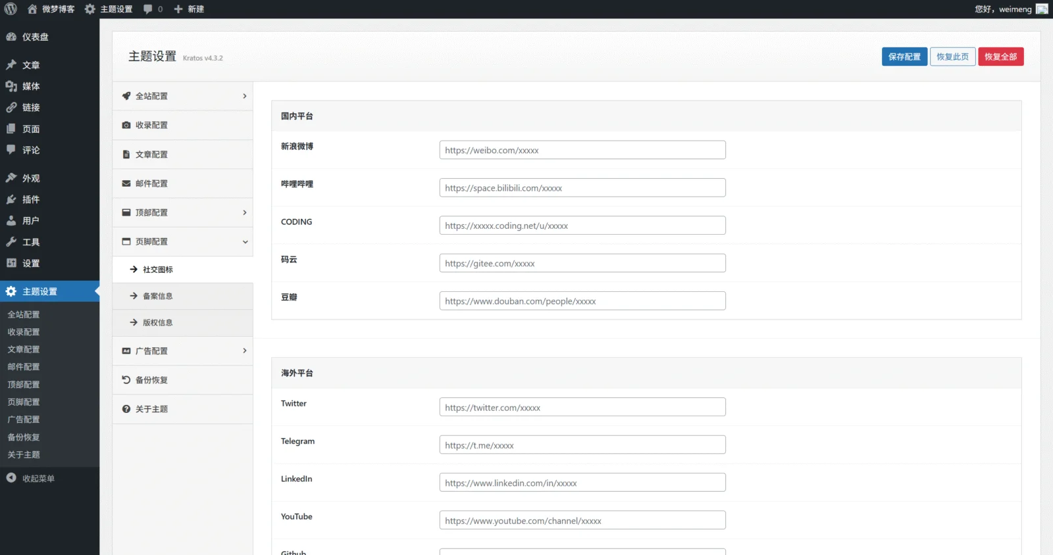Click the restore icon beside 备份恢复

tap(126, 380)
